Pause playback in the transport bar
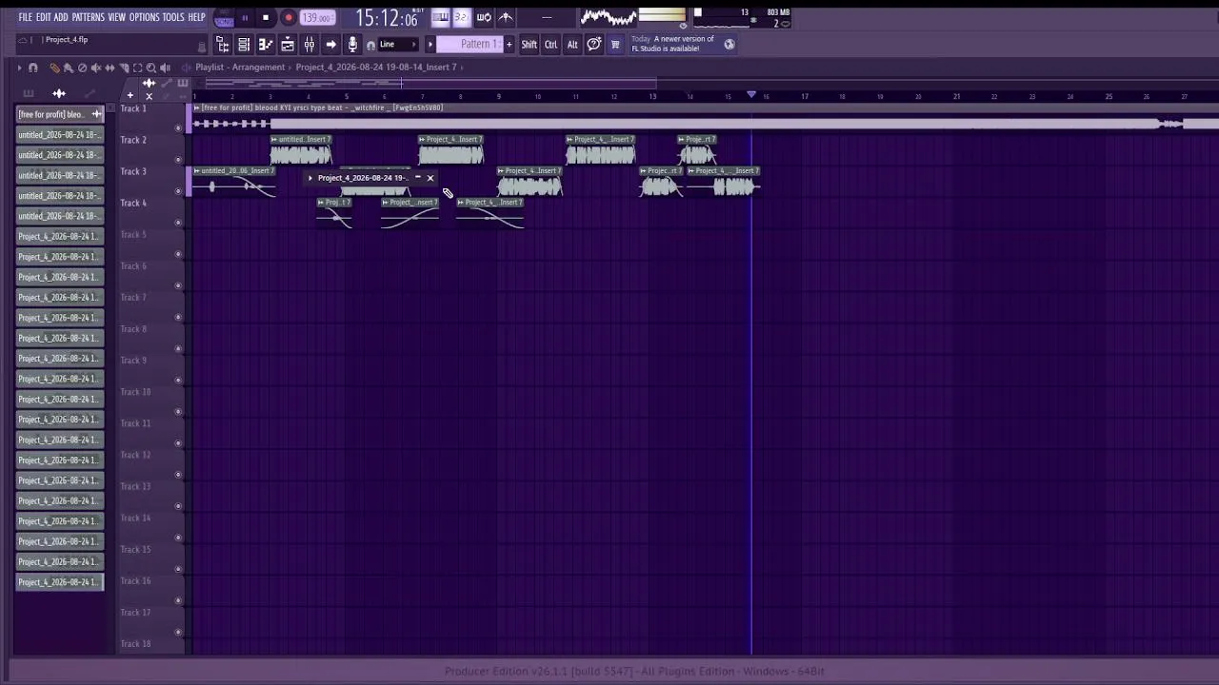Viewport: 1219px width, 685px height. click(x=245, y=17)
